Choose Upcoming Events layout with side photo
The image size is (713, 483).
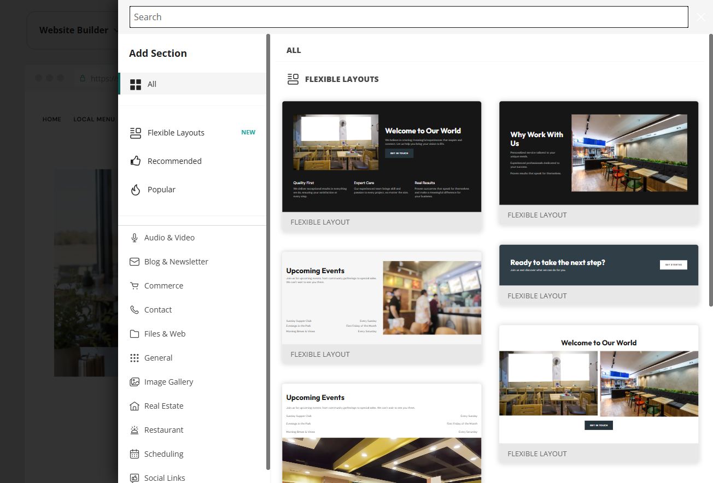click(x=382, y=308)
